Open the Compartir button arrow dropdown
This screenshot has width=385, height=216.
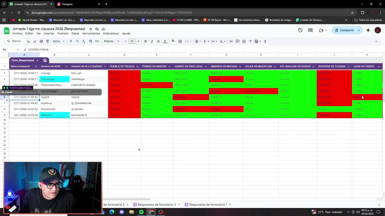(x=359, y=30)
